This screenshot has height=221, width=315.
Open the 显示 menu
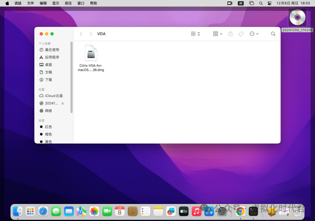[56, 3]
